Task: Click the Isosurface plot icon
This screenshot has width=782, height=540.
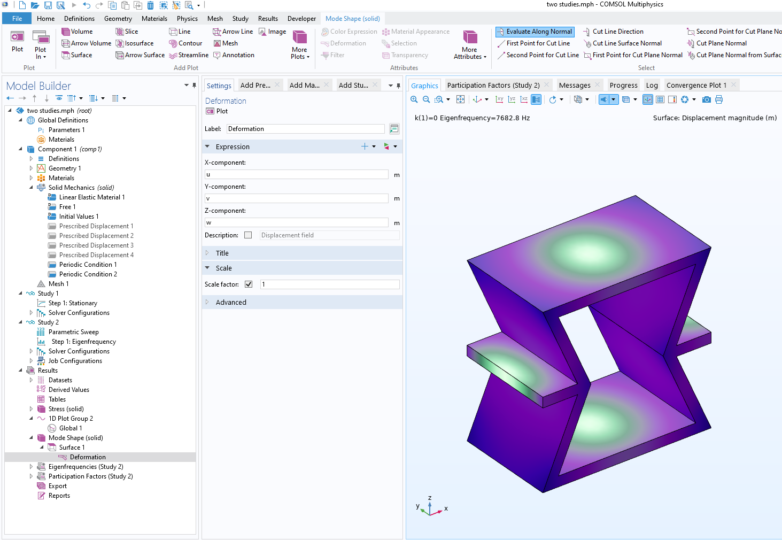Action: point(135,43)
